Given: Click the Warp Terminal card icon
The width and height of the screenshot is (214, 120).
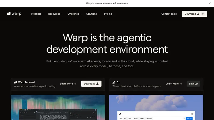Looking at the screenshot, I should pos(16,82).
